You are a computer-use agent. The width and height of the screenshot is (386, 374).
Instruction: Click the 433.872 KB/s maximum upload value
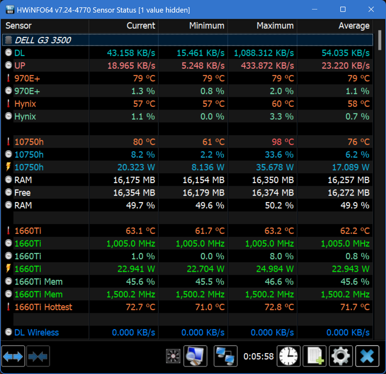pyautogui.click(x=267, y=66)
